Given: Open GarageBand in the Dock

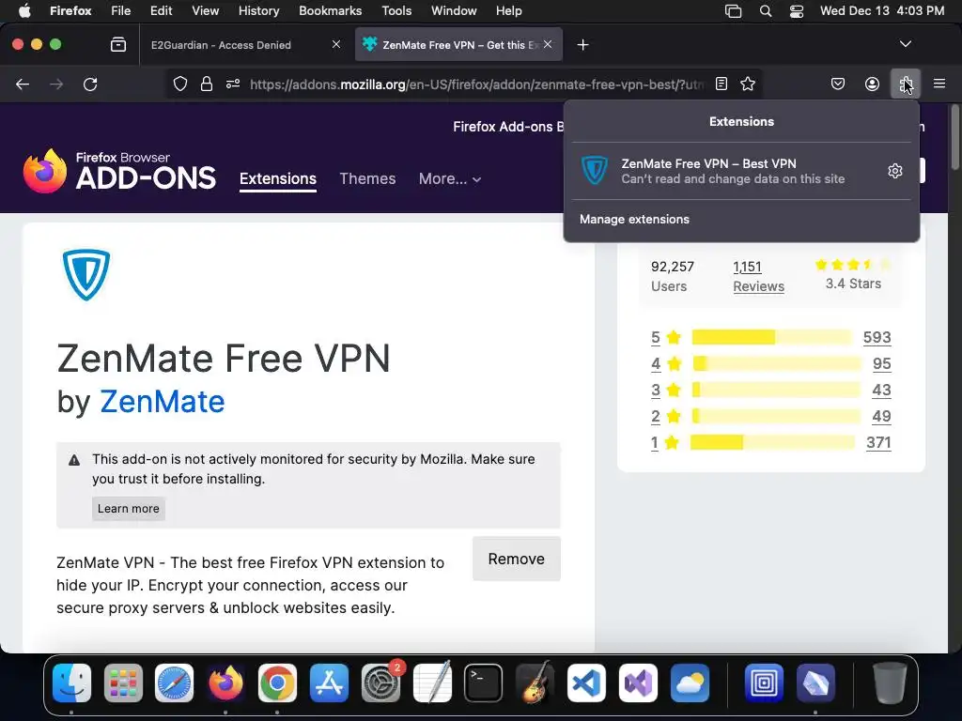Looking at the screenshot, I should point(535,683).
